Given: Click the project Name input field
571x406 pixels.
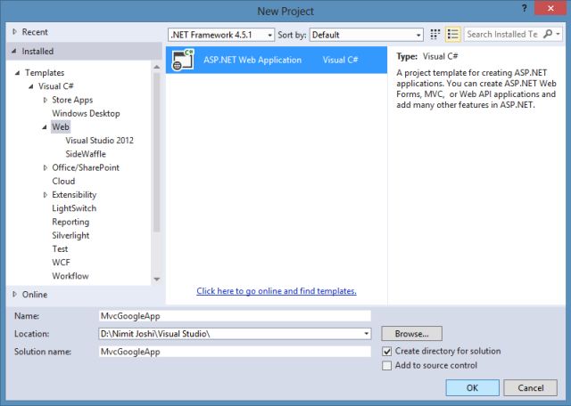Looking at the screenshot, I should [235, 316].
